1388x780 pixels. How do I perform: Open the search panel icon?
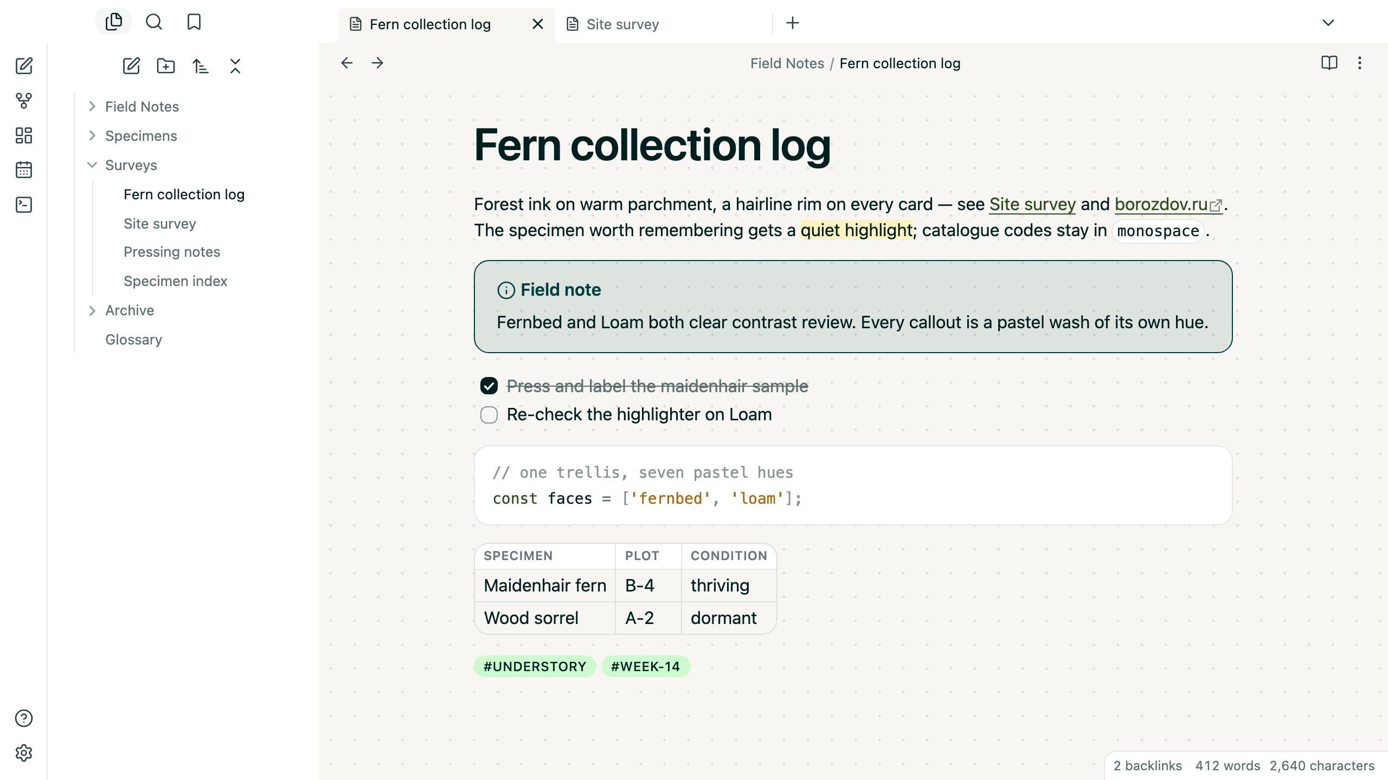coord(154,22)
